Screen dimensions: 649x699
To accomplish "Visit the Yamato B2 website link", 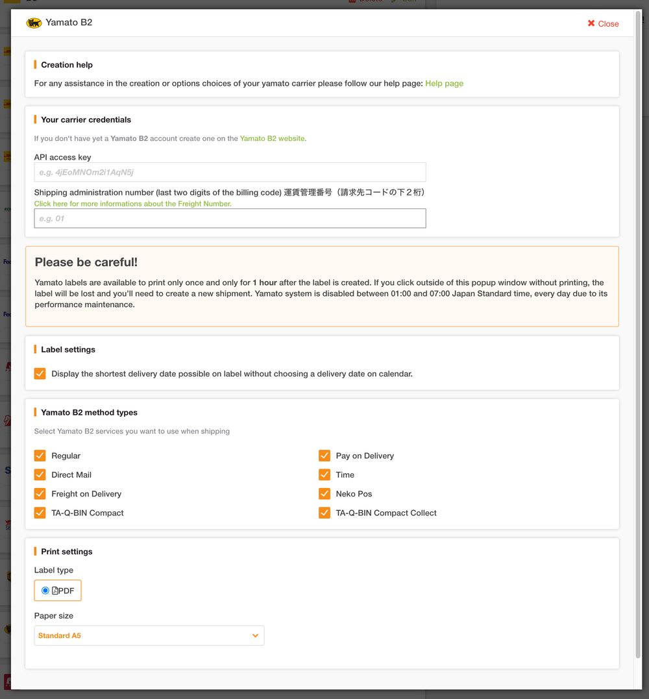I will pos(272,138).
